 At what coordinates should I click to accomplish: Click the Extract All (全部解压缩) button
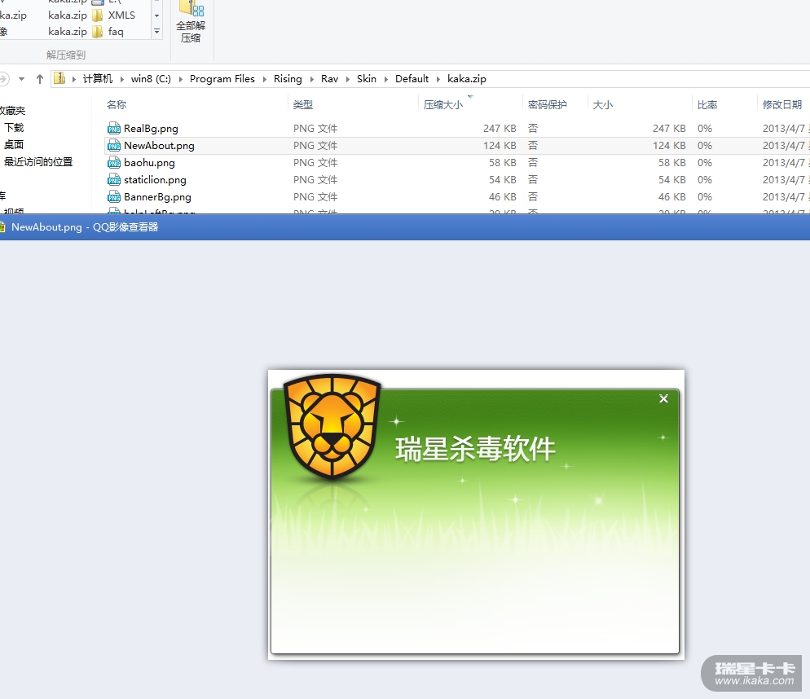(191, 22)
